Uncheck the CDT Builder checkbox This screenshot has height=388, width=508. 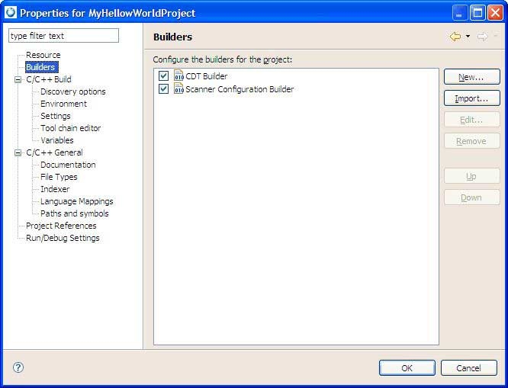pos(163,76)
